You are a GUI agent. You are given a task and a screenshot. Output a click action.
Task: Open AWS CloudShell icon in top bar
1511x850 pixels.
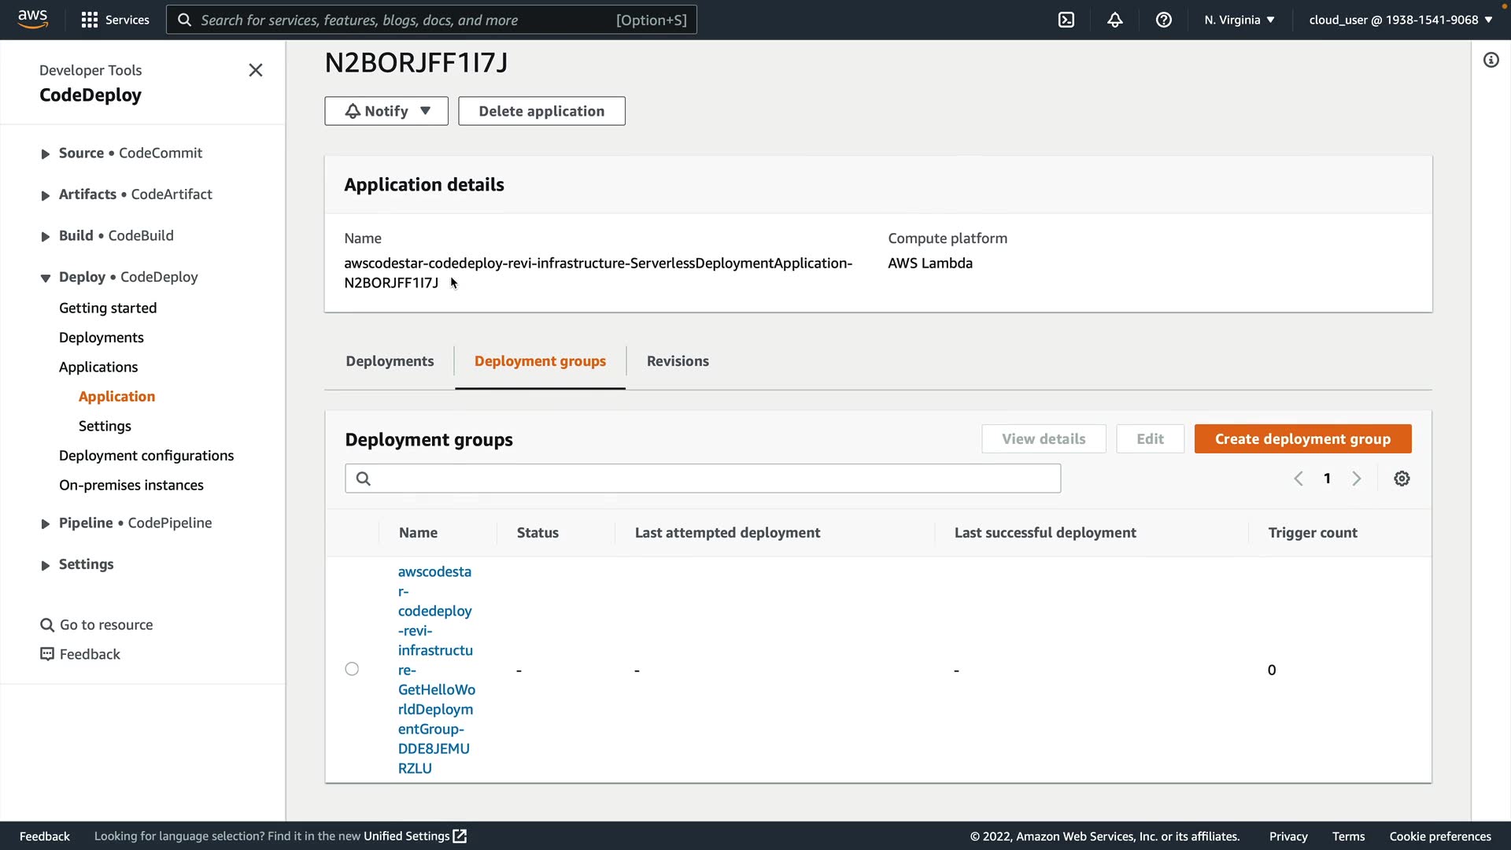pos(1066,20)
